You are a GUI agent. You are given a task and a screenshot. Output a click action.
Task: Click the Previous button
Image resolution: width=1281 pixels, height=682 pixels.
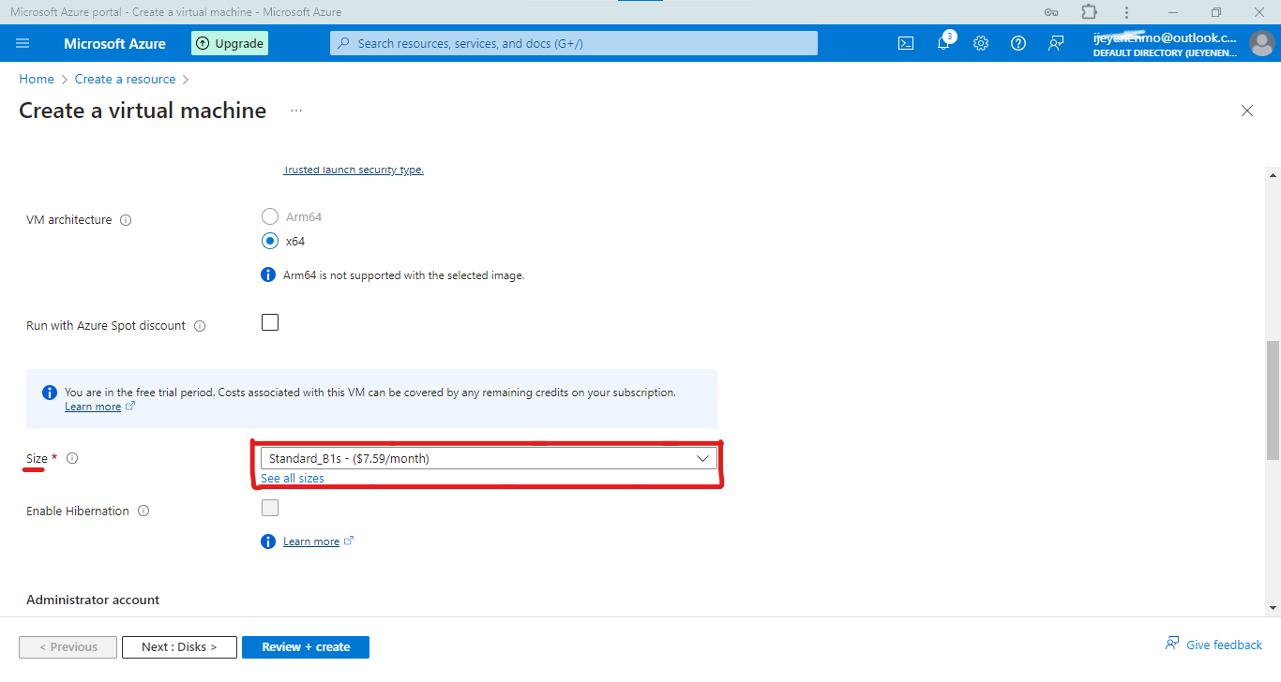click(x=68, y=647)
